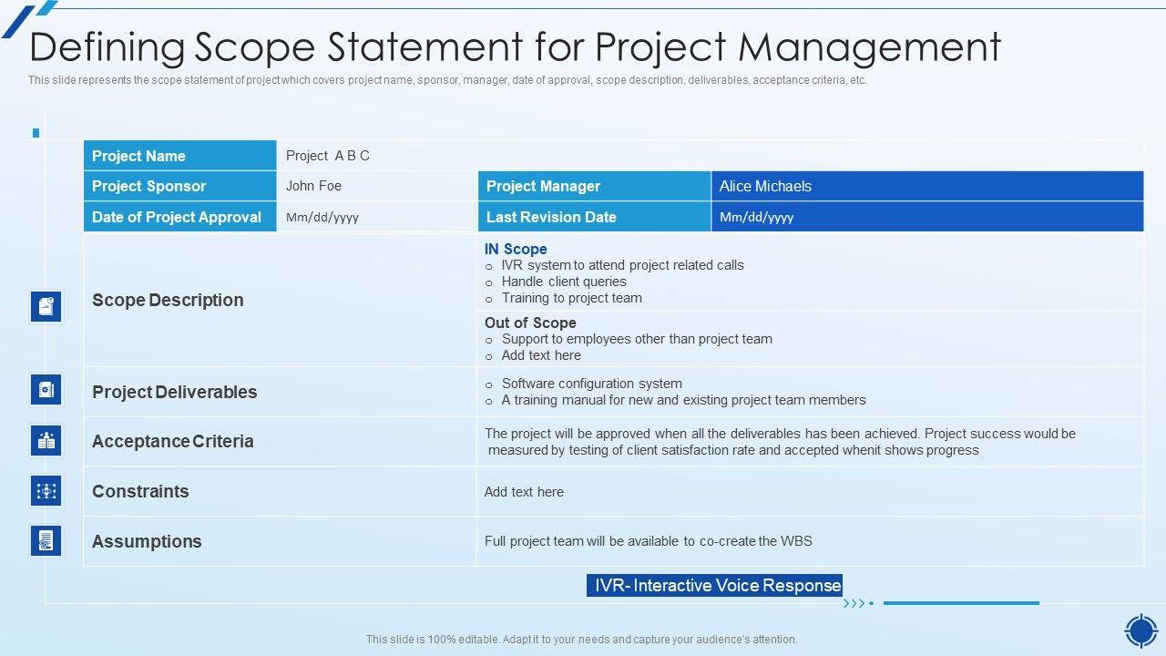This screenshot has height=656, width=1166.
Task: Click 'Add text here' in the Constraints row
Action: (x=524, y=492)
